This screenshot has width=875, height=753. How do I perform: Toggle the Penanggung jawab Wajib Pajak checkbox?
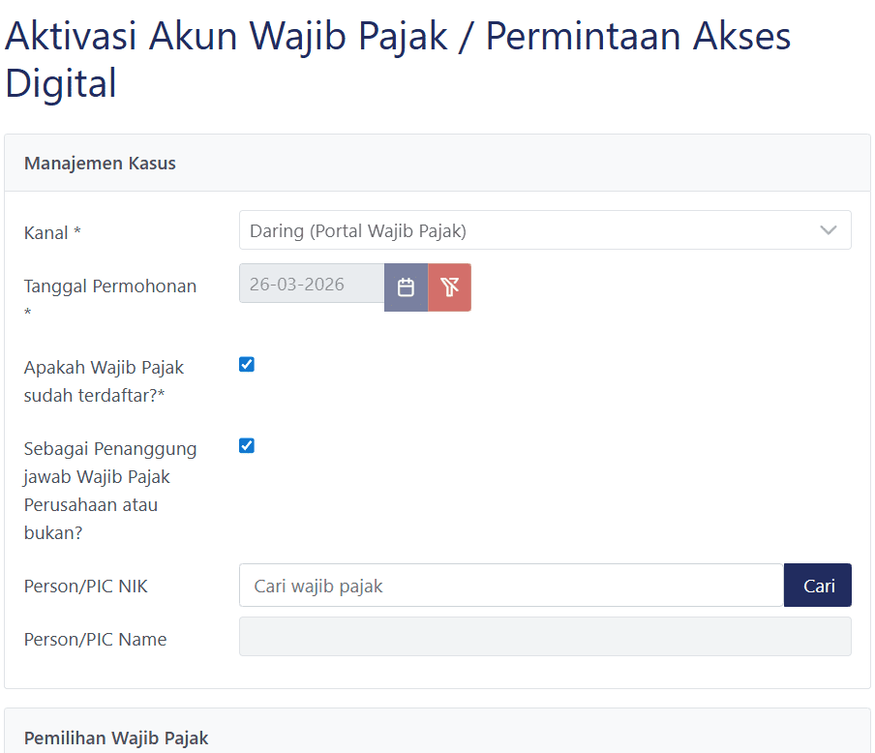[x=247, y=446]
